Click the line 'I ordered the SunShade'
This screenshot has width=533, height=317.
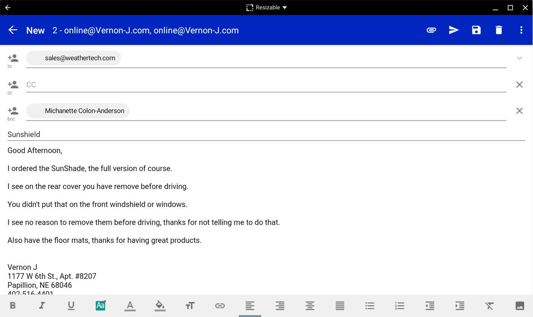[90, 168]
